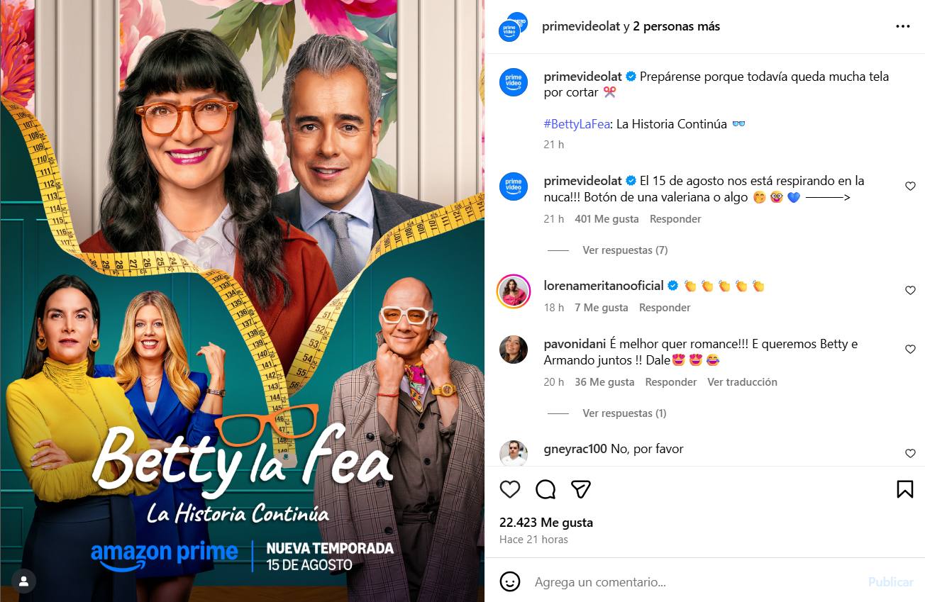Expand Ver respuestas (1) replies
Screen dimensions: 925x602
point(624,413)
